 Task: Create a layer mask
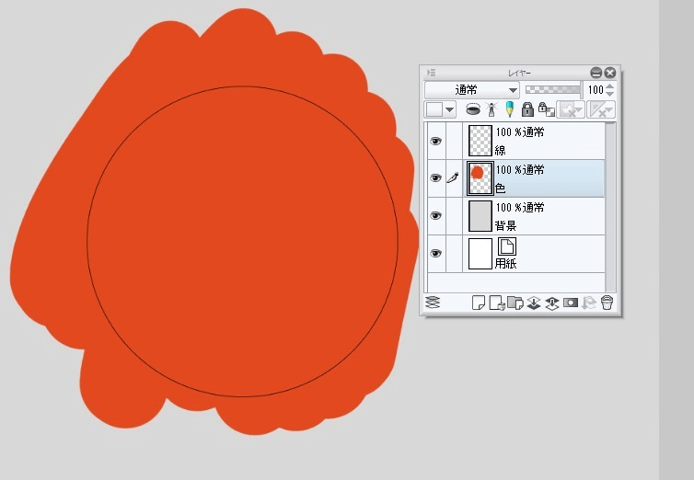click(x=570, y=303)
